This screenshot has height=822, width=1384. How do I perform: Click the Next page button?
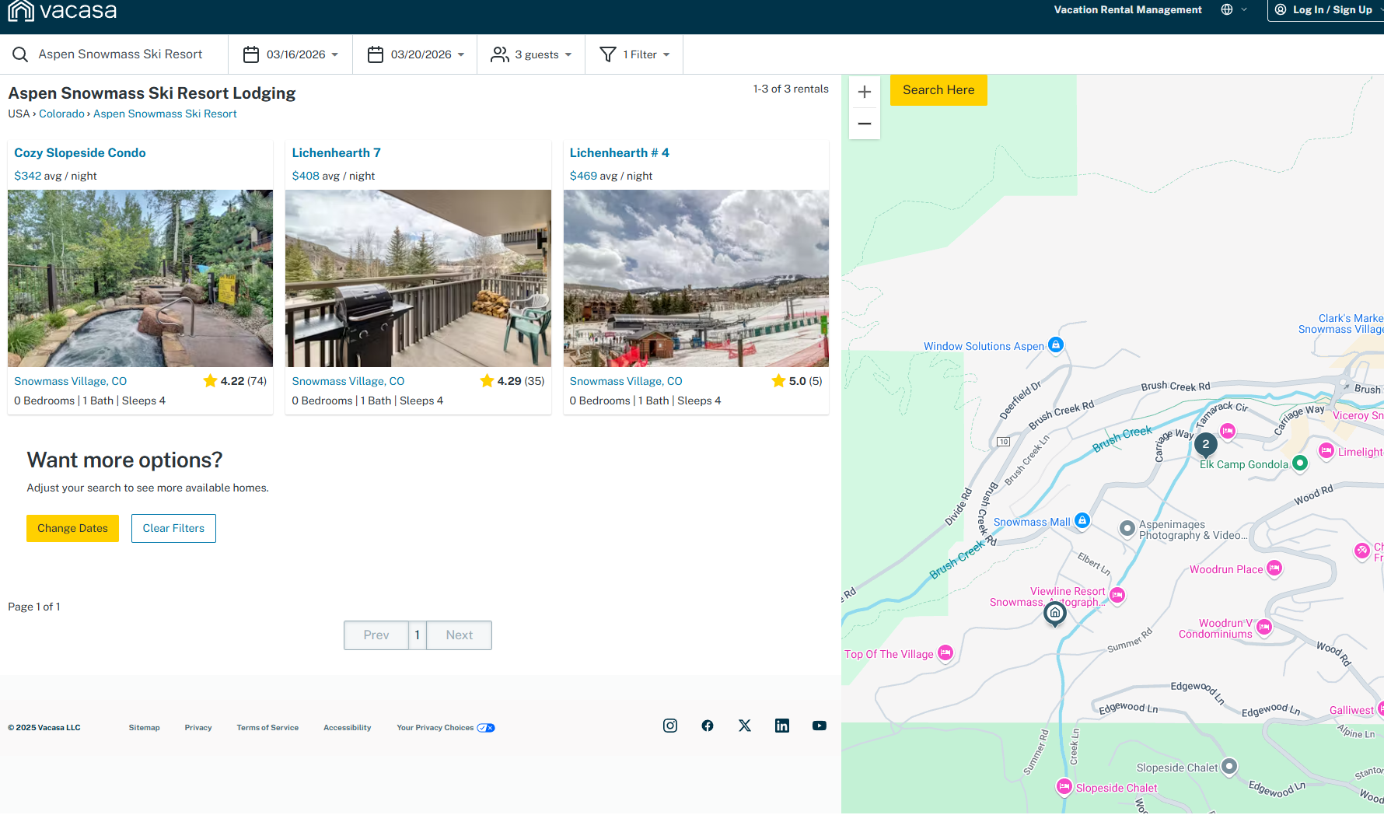point(459,635)
